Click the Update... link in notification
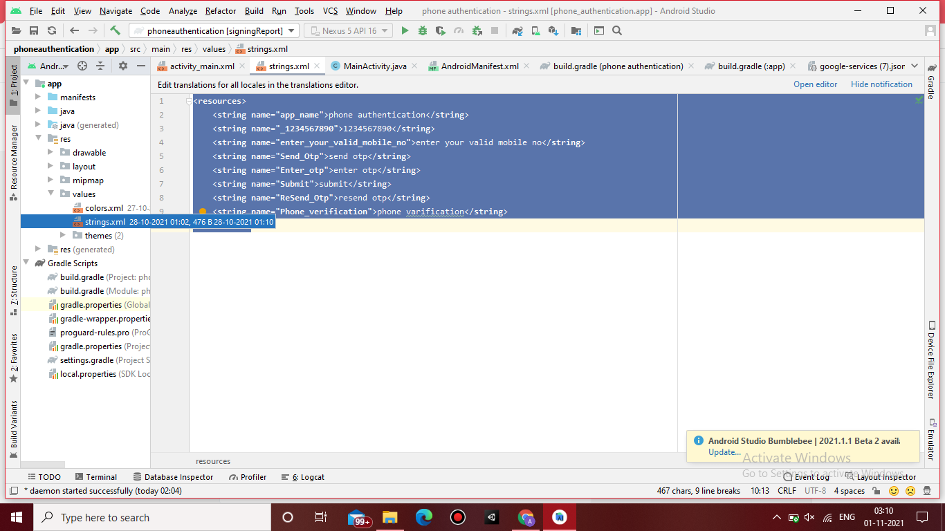The image size is (945, 531). click(724, 452)
